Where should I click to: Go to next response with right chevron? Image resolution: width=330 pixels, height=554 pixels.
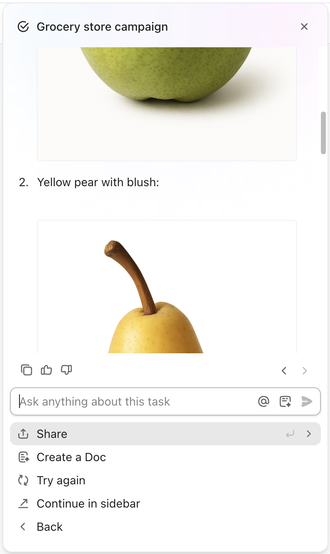point(305,371)
